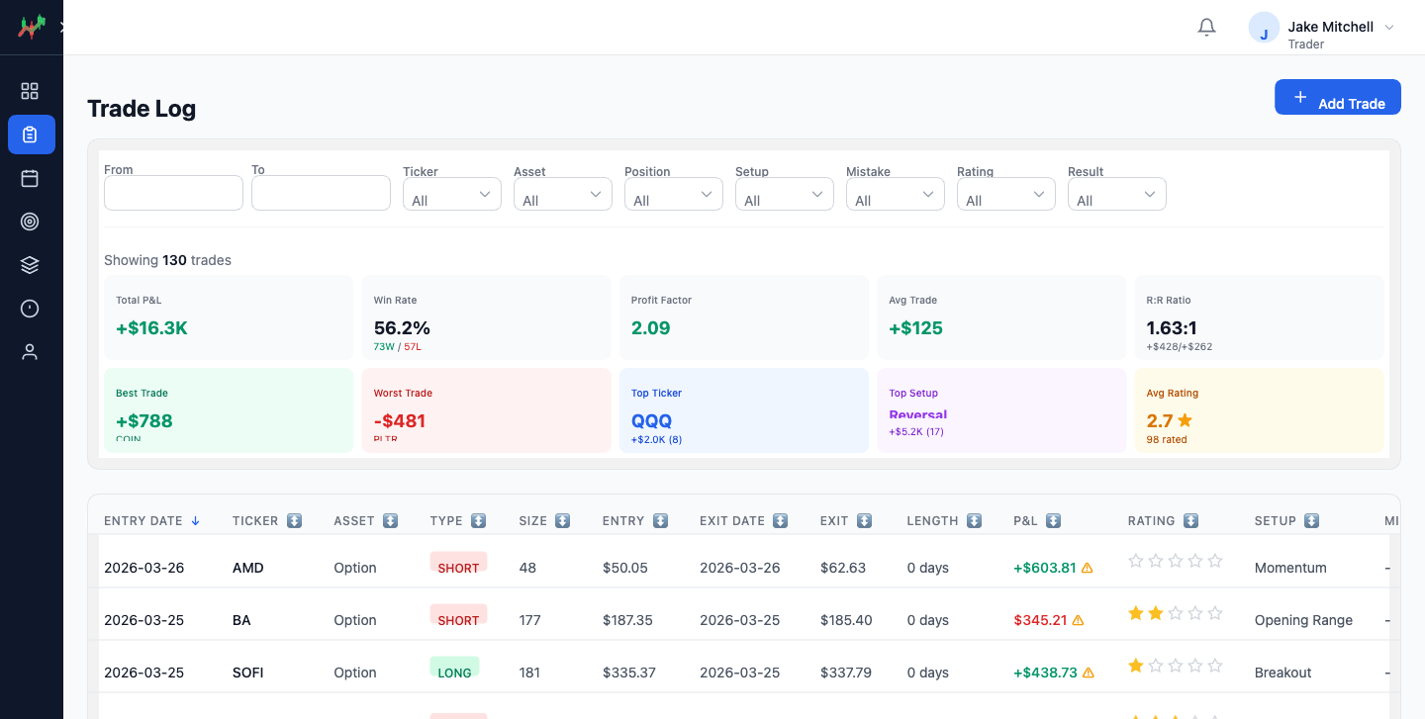
Task: Click the From date input field
Action: coord(173,193)
